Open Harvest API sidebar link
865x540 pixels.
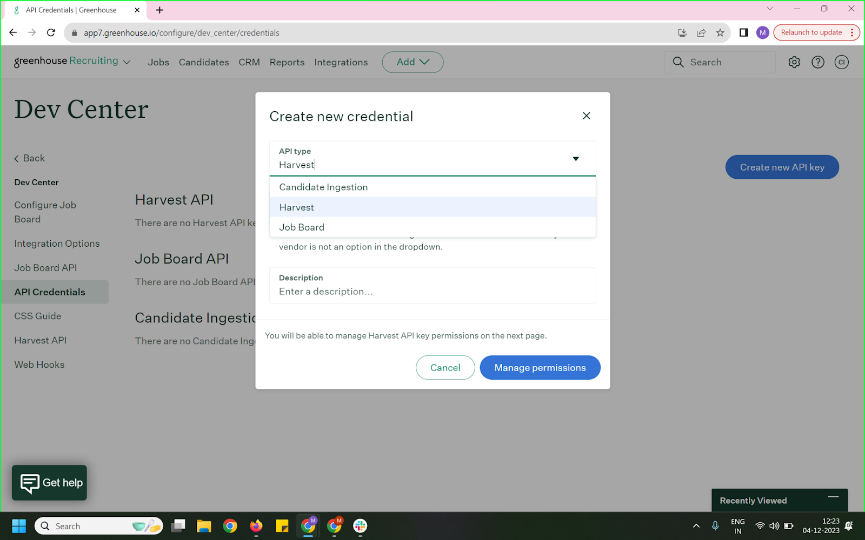tap(41, 340)
